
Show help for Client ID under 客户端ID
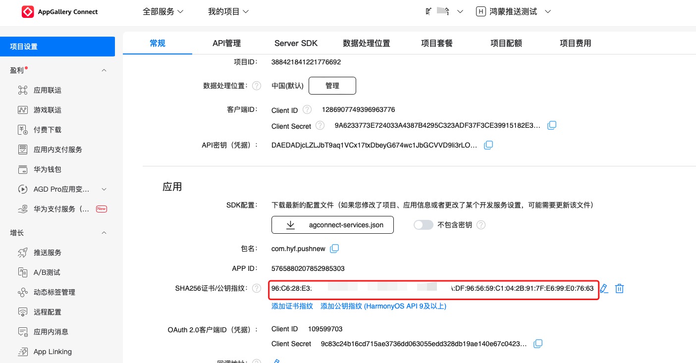point(307,109)
